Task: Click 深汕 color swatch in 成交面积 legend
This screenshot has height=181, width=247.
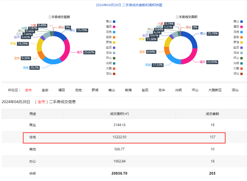Action: [x=242, y=74]
